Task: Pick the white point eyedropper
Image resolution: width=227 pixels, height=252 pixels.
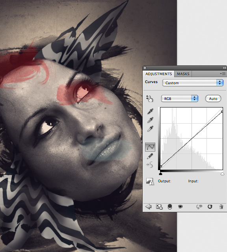Action: click(150, 128)
